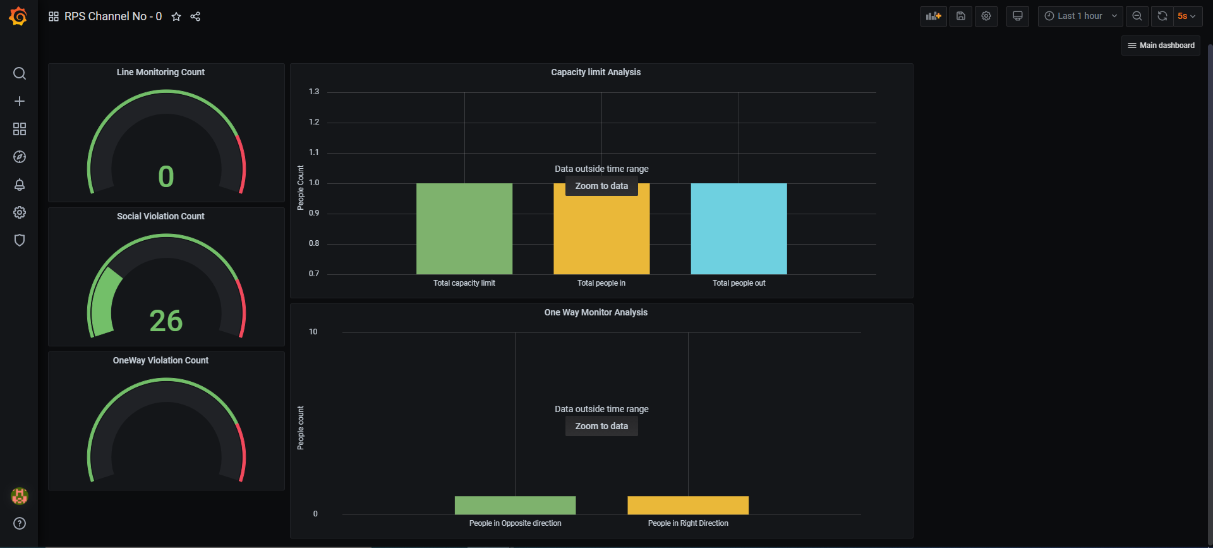Open the Alerting bell icon
This screenshot has height=548, width=1213.
click(x=20, y=185)
